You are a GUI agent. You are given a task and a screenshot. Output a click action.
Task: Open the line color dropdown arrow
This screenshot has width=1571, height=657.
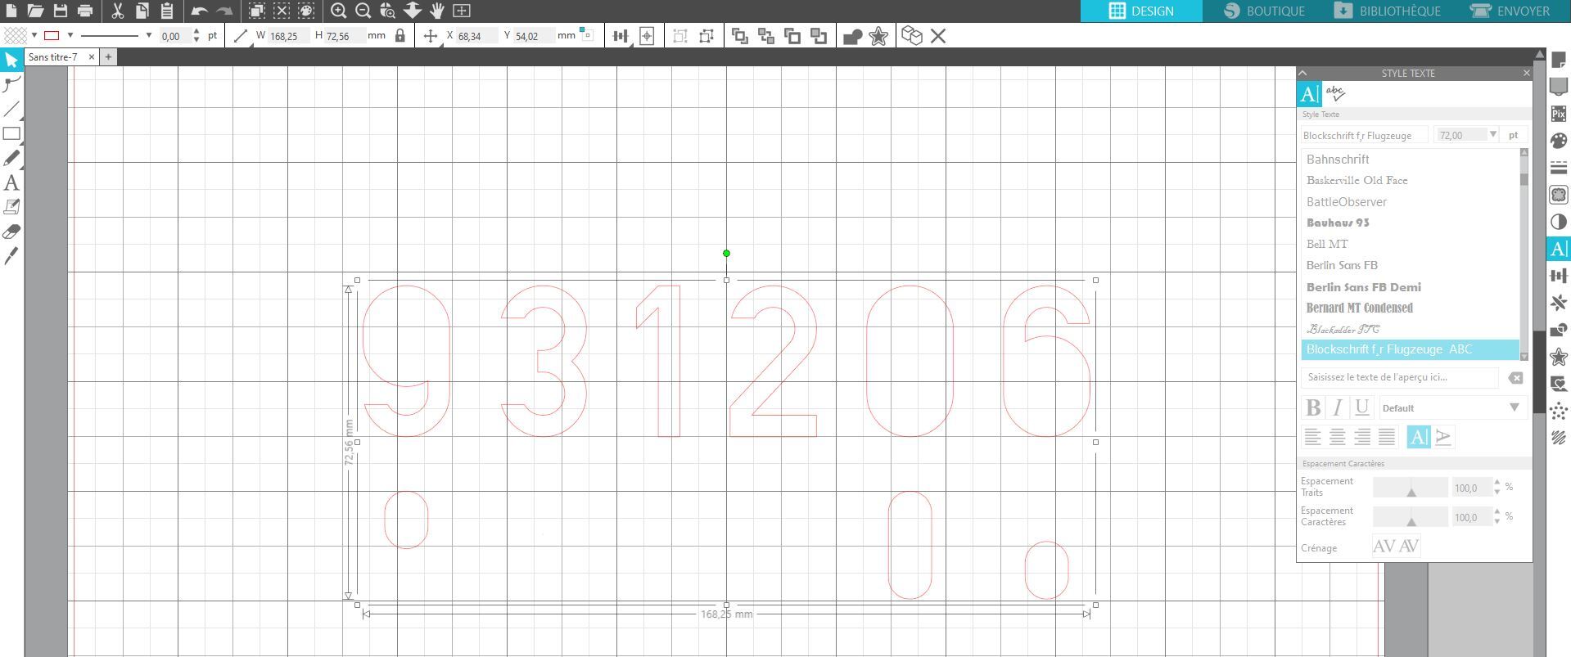coord(70,36)
